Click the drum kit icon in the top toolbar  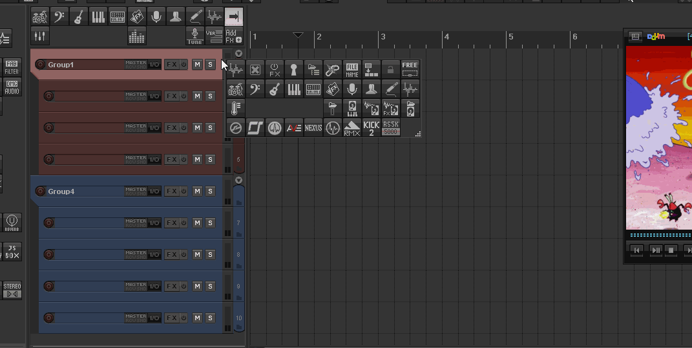[39, 17]
